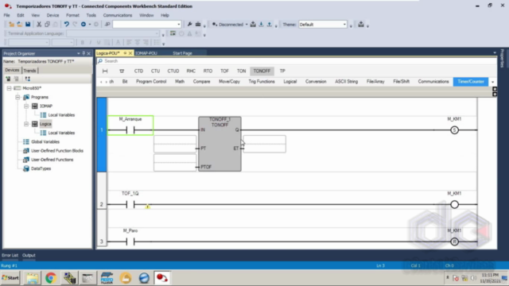Open the Start menu button

pos(10,278)
